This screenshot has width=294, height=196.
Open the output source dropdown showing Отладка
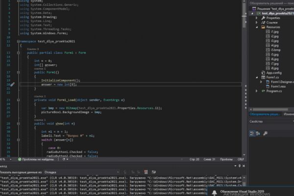point(82,172)
